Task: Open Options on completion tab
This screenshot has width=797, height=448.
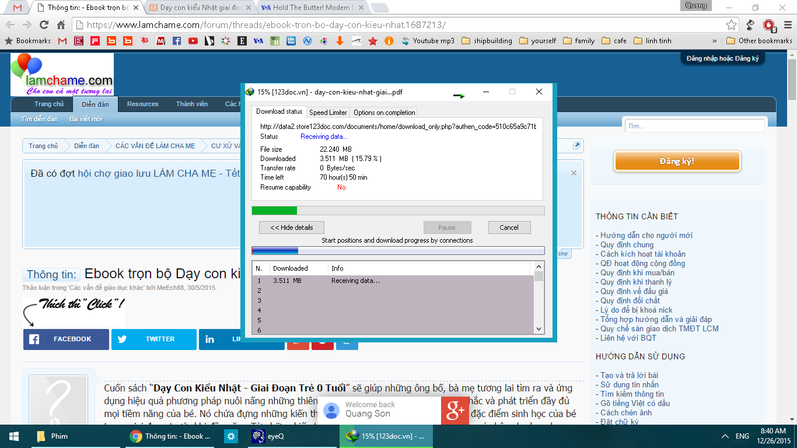Action: coord(384,113)
